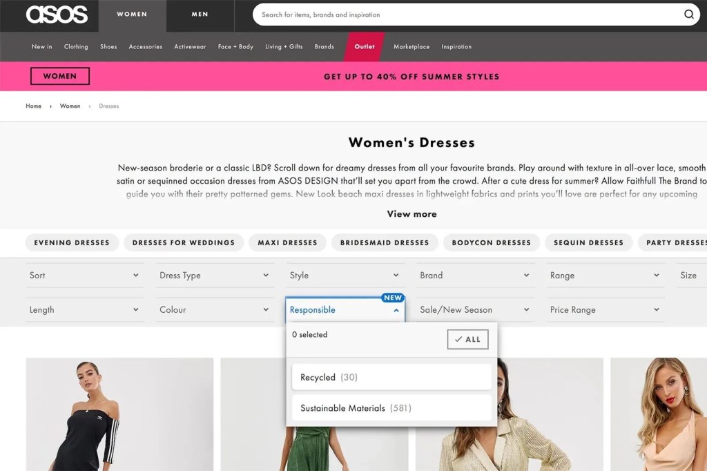Expand the Brand filter dropdown
The image size is (707, 471).
[474, 276]
